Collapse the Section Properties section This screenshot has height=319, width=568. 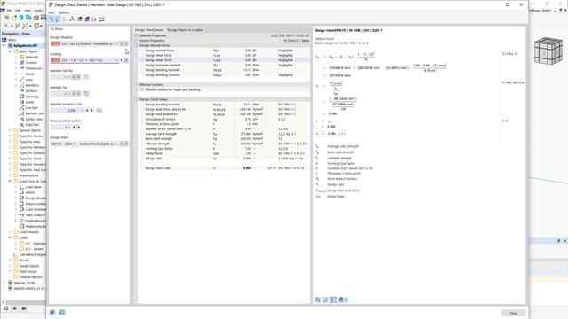click(x=136, y=41)
